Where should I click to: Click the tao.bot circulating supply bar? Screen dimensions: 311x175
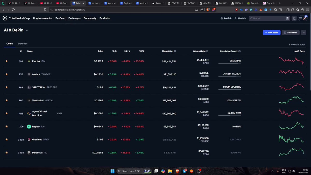(x=230, y=76)
